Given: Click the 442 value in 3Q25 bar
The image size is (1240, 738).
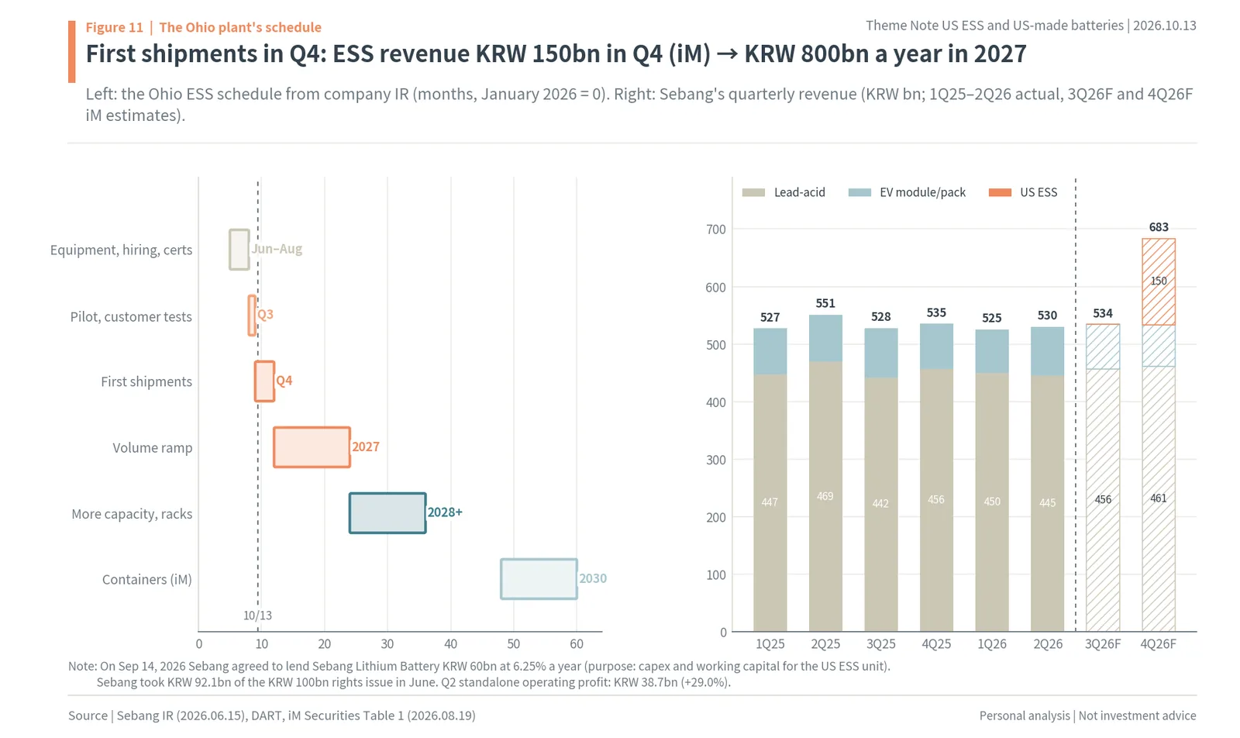Looking at the screenshot, I should click(x=880, y=504).
